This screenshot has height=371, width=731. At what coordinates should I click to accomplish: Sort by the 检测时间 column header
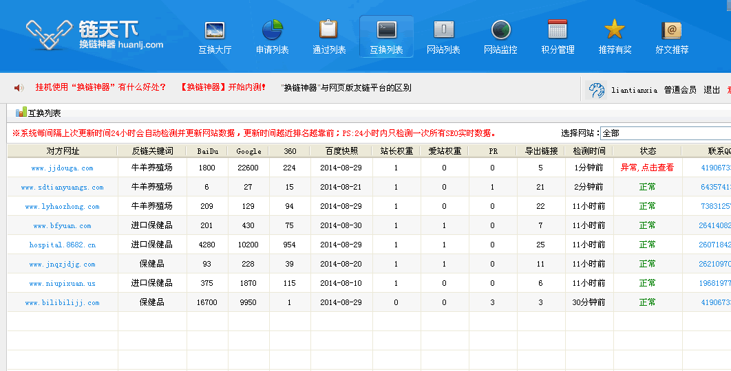click(x=589, y=151)
